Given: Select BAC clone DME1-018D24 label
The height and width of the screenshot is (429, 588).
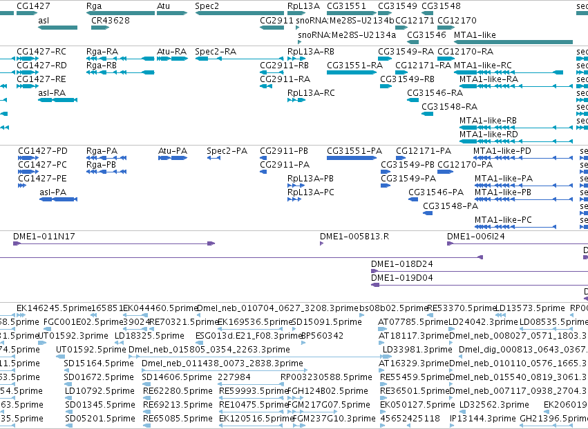Looking at the screenshot, I should 402,264.
